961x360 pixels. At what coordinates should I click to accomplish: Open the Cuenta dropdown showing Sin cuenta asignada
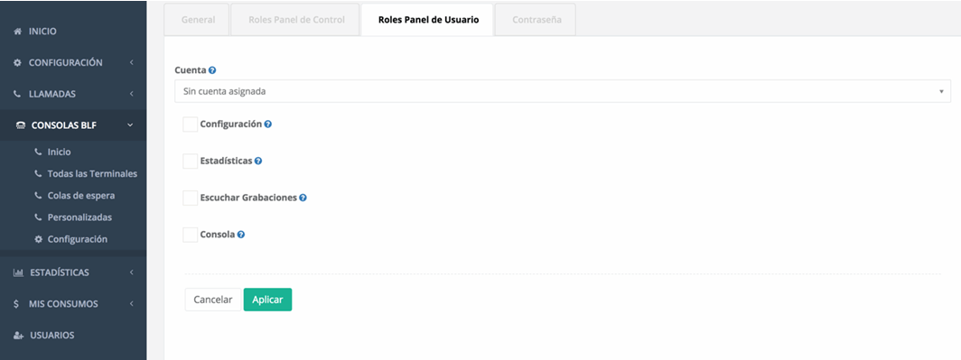[x=563, y=91]
